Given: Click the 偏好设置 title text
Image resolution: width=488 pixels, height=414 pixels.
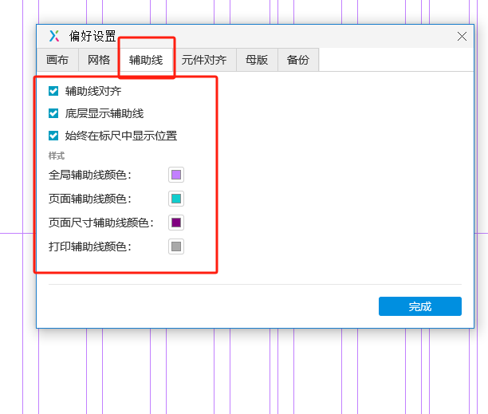Looking at the screenshot, I should (x=92, y=36).
